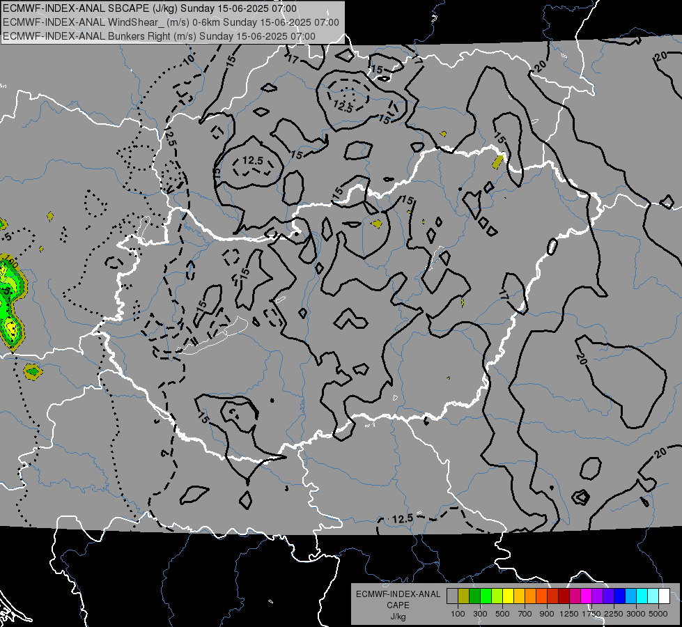Click the 300 tick label in legend
The width and height of the screenshot is (682, 627).
(480, 614)
